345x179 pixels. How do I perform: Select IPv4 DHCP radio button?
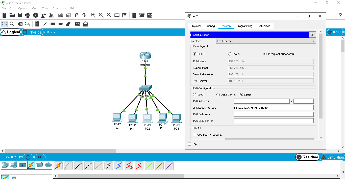[x=194, y=54]
